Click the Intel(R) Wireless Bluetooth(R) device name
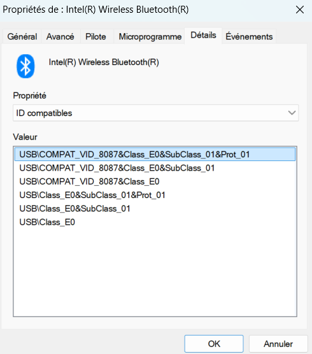 [x=104, y=62]
